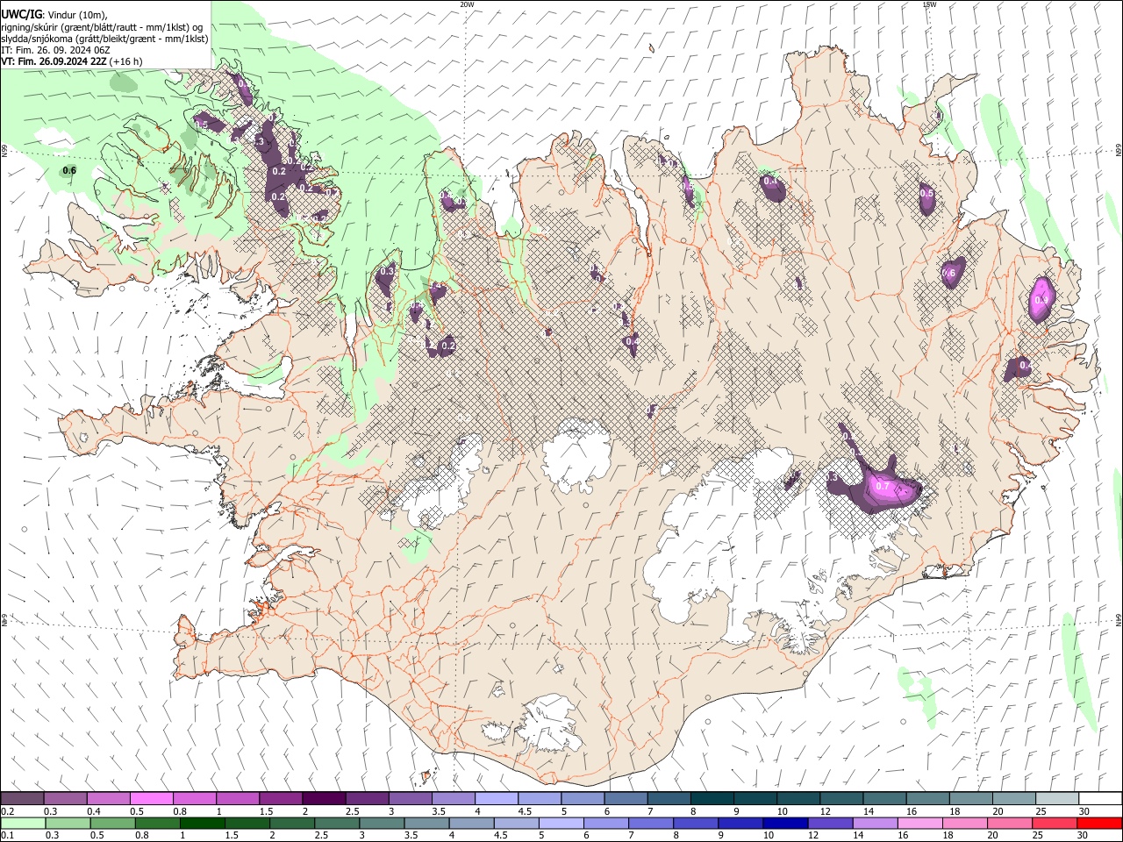Click the round white Hofsjökull glacier, central map
Screen dimensions: 1123x842
(x=576, y=454)
